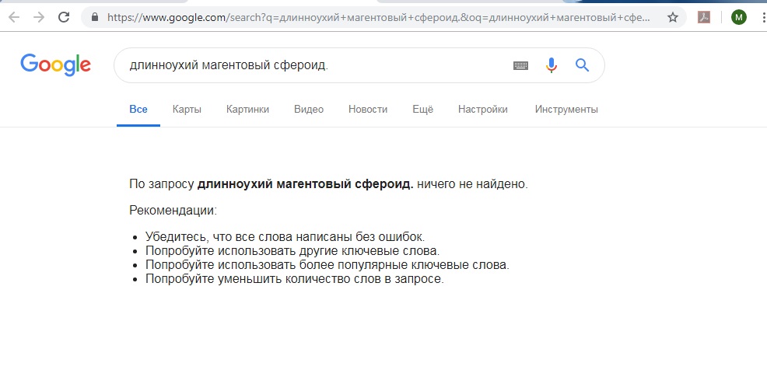Go back with the browser back arrow
The image size is (767, 391).
[x=14, y=18]
